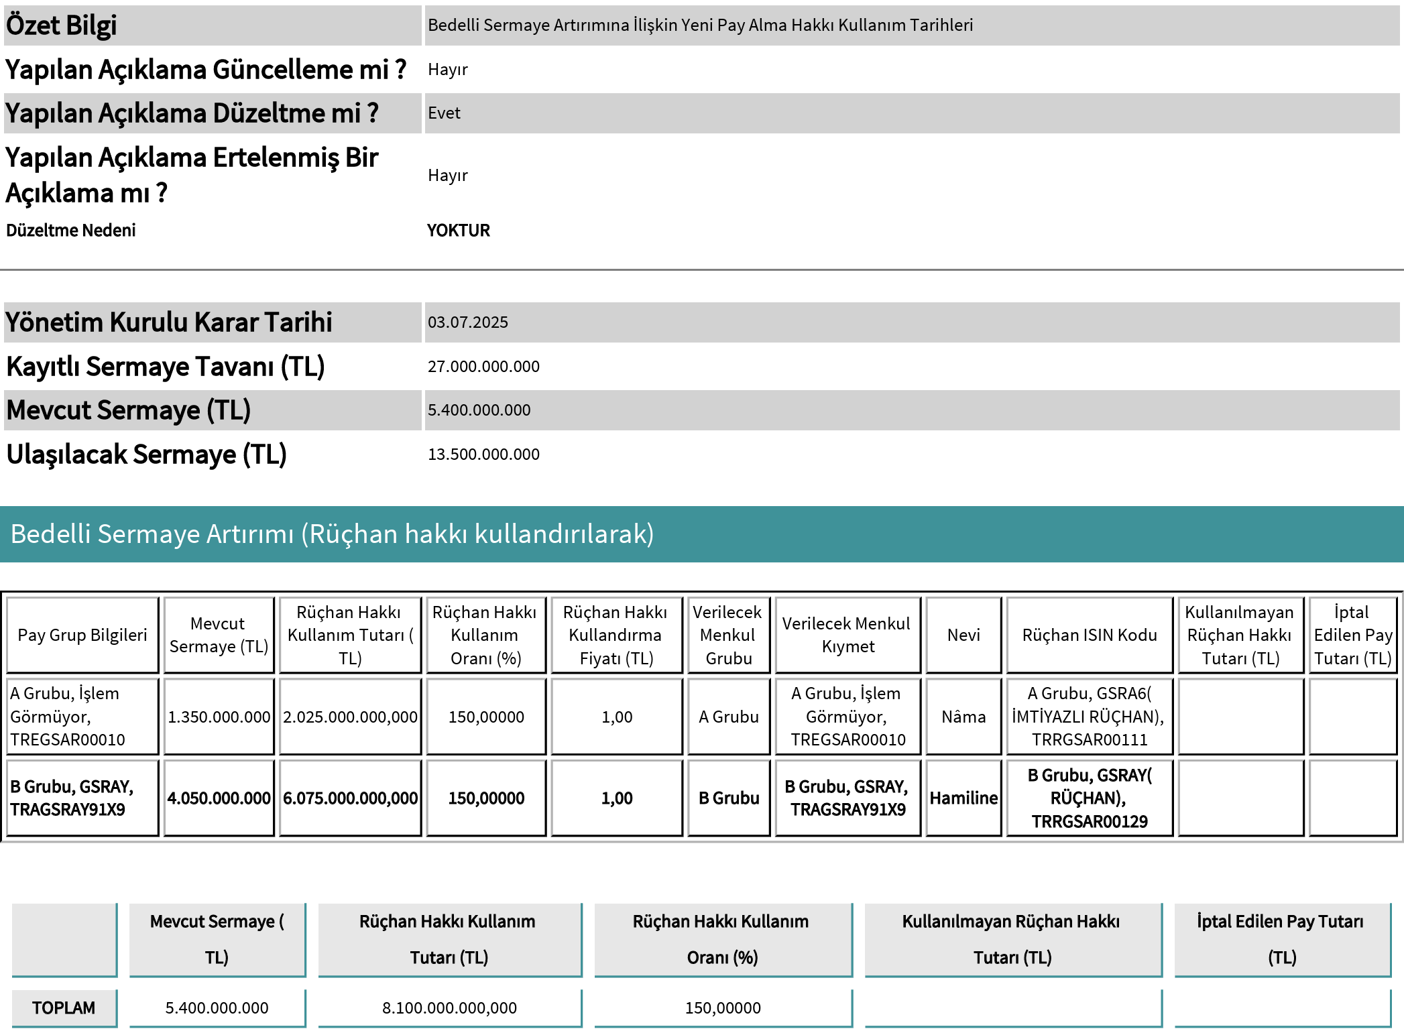The height and width of the screenshot is (1035, 1404).
Task: Click 'Yapılan Açıklama Düzeltme mi ?' label
Action: point(192,113)
